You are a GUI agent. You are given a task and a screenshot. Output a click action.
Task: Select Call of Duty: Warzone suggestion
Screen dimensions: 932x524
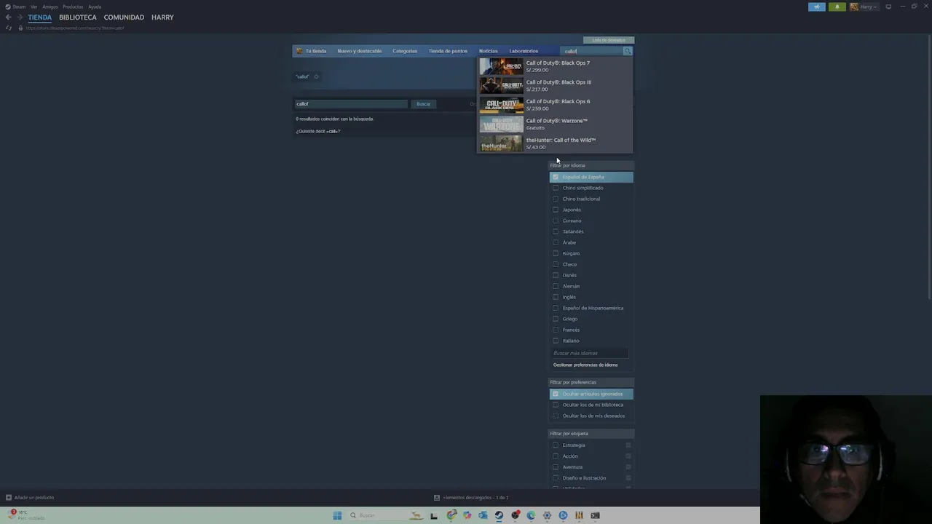(x=555, y=124)
